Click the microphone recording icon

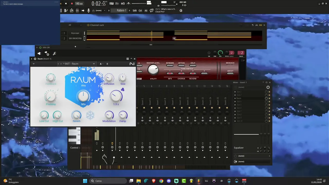pos(88,11)
